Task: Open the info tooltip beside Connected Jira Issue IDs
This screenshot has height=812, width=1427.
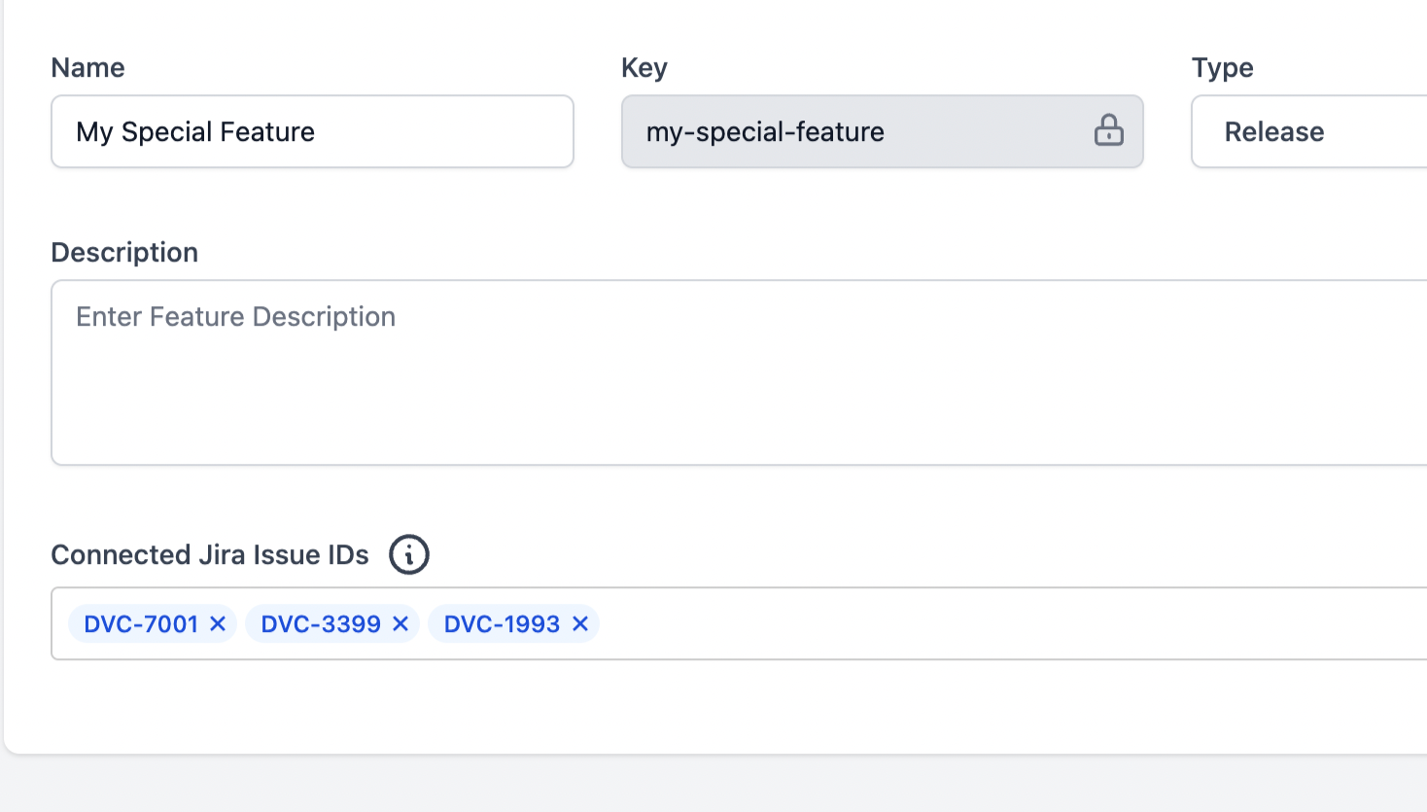Action: point(408,554)
